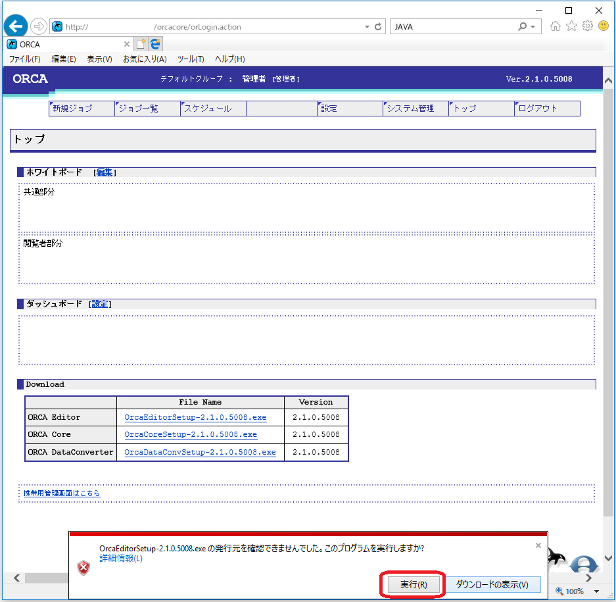Image resolution: width=616 pixels, height=602 pixels.
Task: Click the Download section heading
Action: pos(45,385)
